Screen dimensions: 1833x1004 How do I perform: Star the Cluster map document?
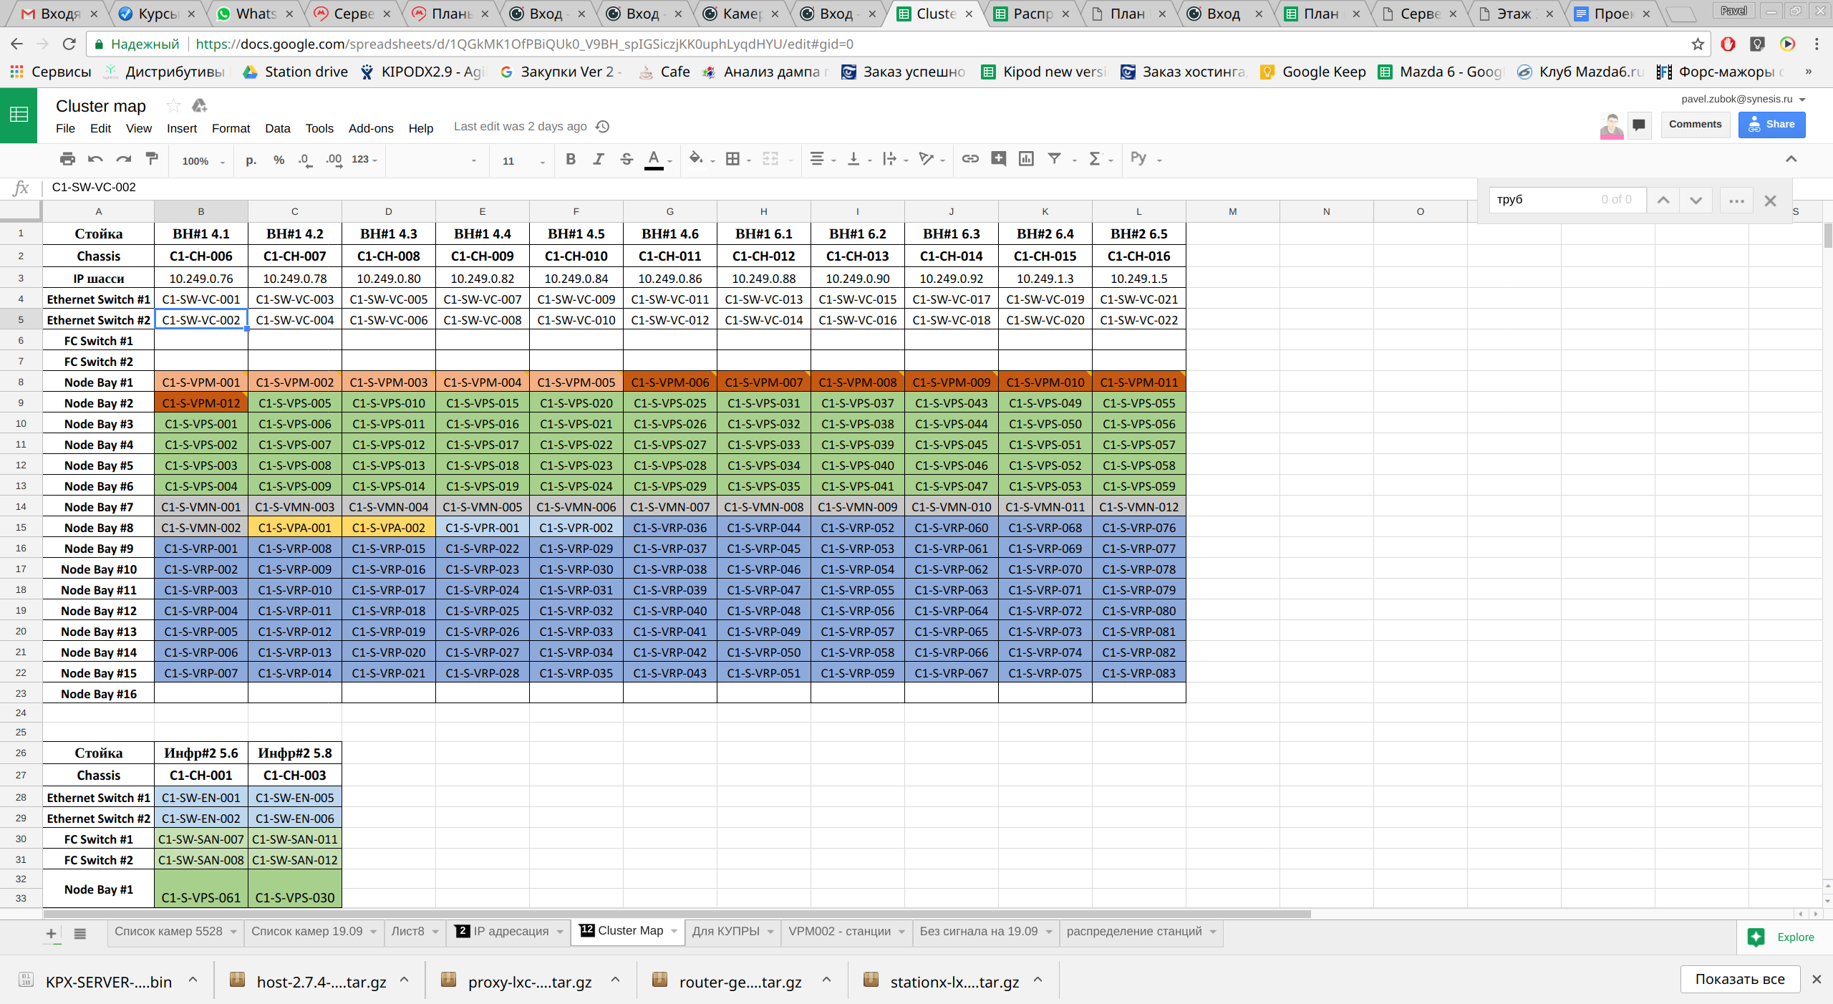(173, 106)
